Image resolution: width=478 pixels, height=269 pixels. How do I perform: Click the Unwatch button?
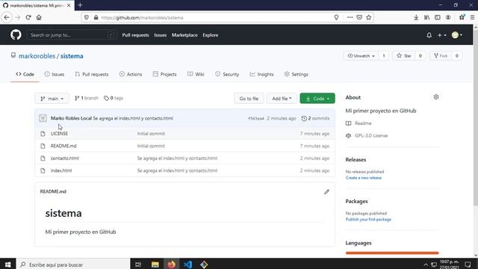pyautogui.click(x=361, y=56)
